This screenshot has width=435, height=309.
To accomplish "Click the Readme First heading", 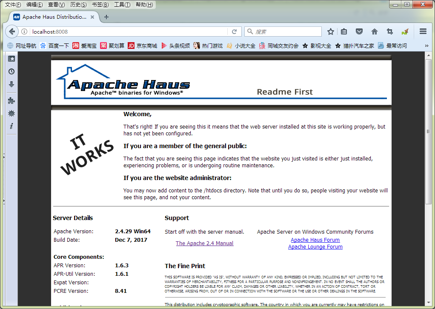I will (x=285, y=92).
